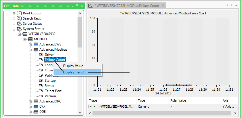Open the OPC Data panel dropdown arrow

[x=73, y=6]
